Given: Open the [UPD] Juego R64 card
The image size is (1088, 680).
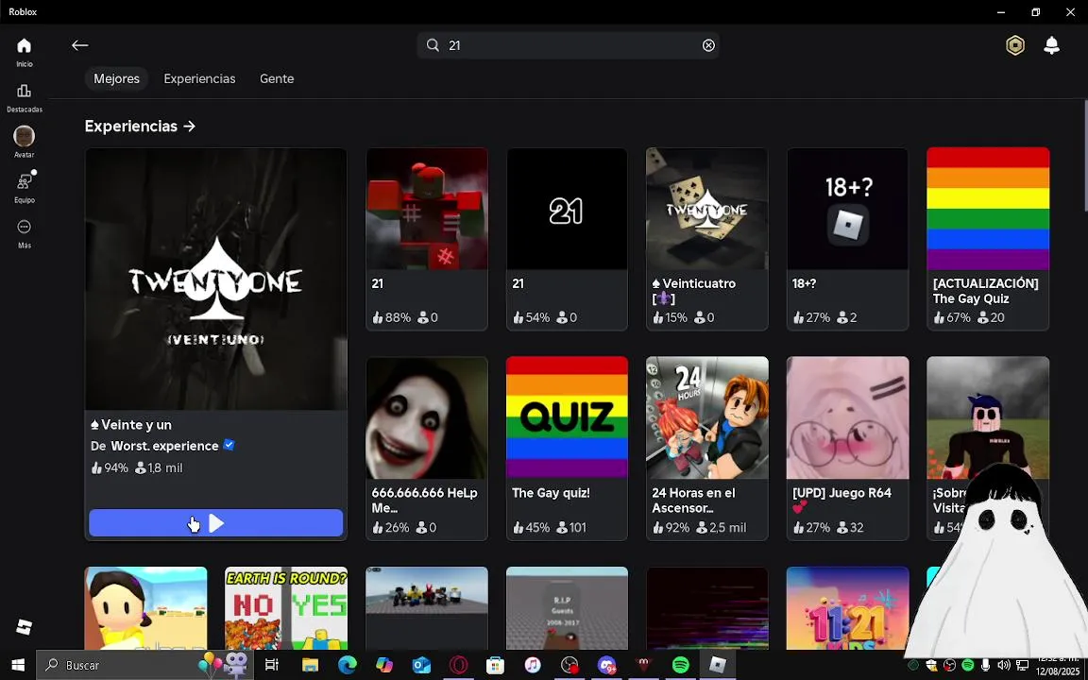Looking at the screenshot, I should pyautogui.click(x=847, y=449).
